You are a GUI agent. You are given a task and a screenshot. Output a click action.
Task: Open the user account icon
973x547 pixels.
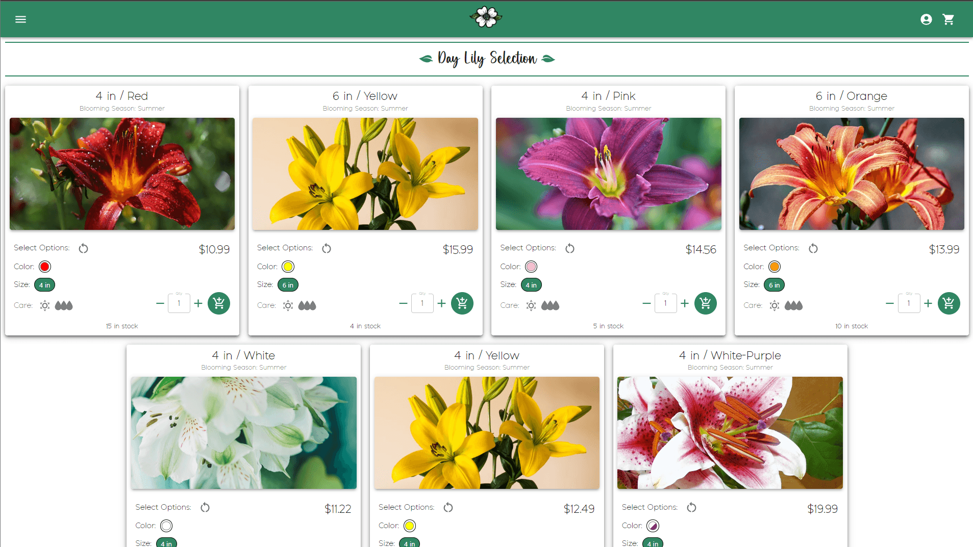click(x=926, y=19)
